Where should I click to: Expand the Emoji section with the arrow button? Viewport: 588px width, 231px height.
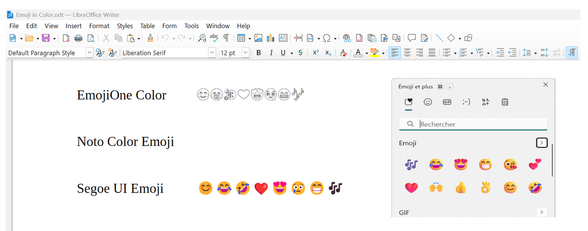point(542,143)
